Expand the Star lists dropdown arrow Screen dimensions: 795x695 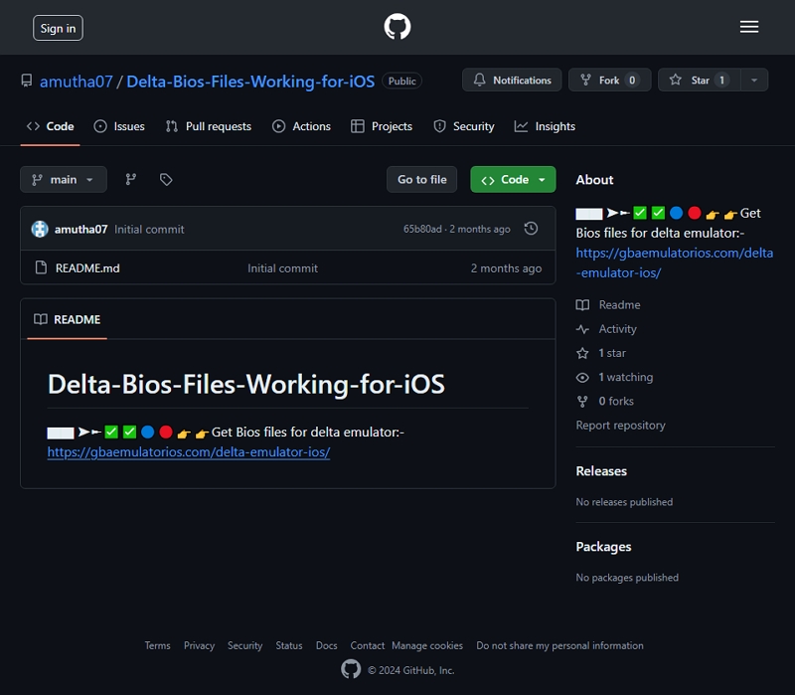click(x=754, y=81)
